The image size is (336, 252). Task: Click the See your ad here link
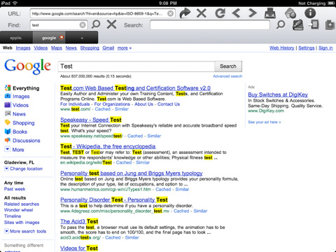point(264,122)
